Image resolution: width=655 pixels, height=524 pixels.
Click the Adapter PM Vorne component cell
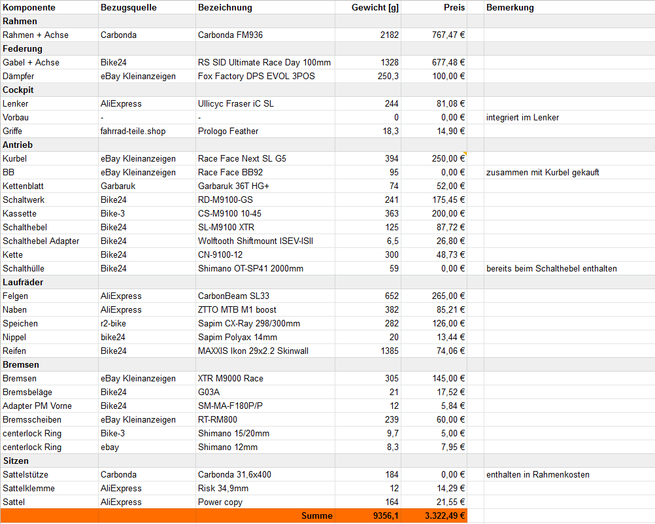49,406
